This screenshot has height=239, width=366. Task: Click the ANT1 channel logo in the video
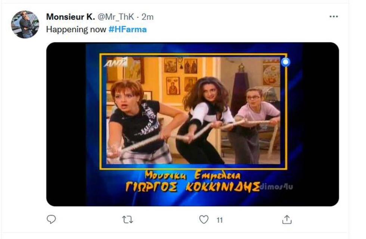click(x=116, y=62)
